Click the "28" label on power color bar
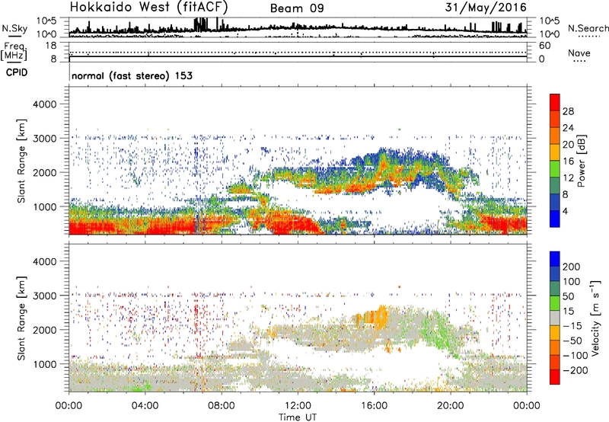The width and height of the screenshot is (609, 422). coord(568,111)
